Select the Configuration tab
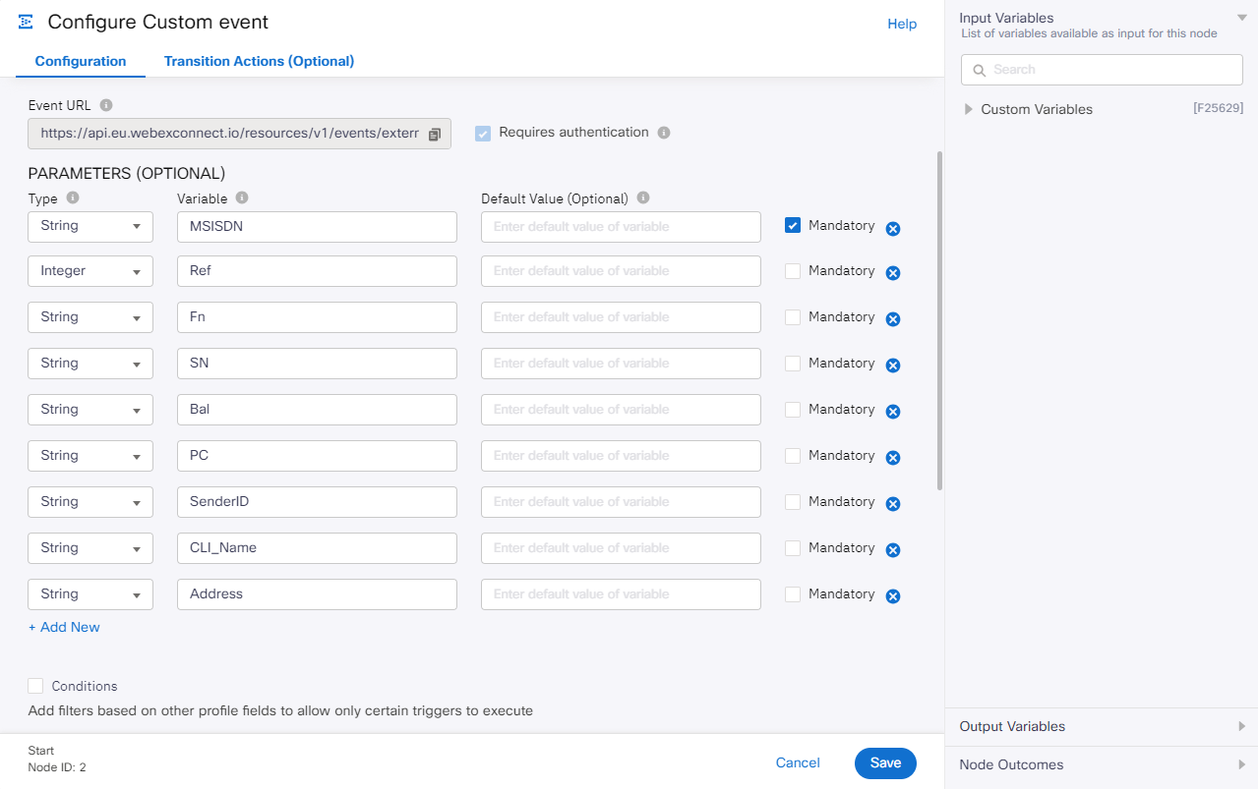Screen dimensions: 1258x789 (81, 61)
